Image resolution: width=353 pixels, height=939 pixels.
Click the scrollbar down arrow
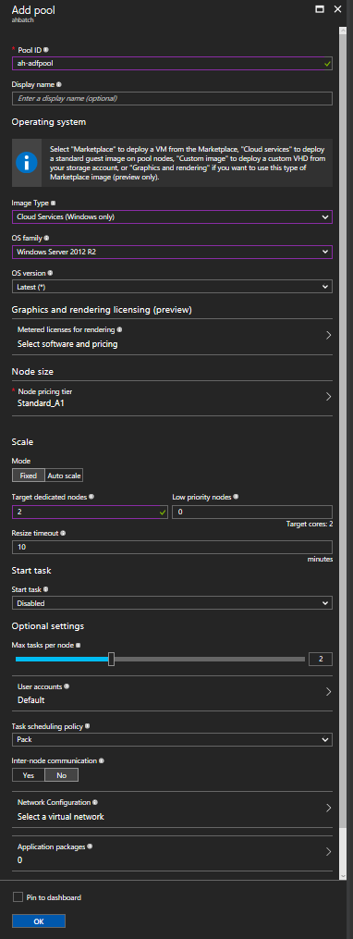pyautogui.click(x=343, y=875)
